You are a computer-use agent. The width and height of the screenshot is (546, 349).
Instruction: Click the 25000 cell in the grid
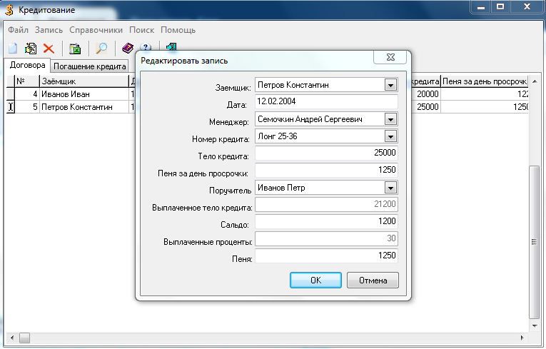pos(426,107)
